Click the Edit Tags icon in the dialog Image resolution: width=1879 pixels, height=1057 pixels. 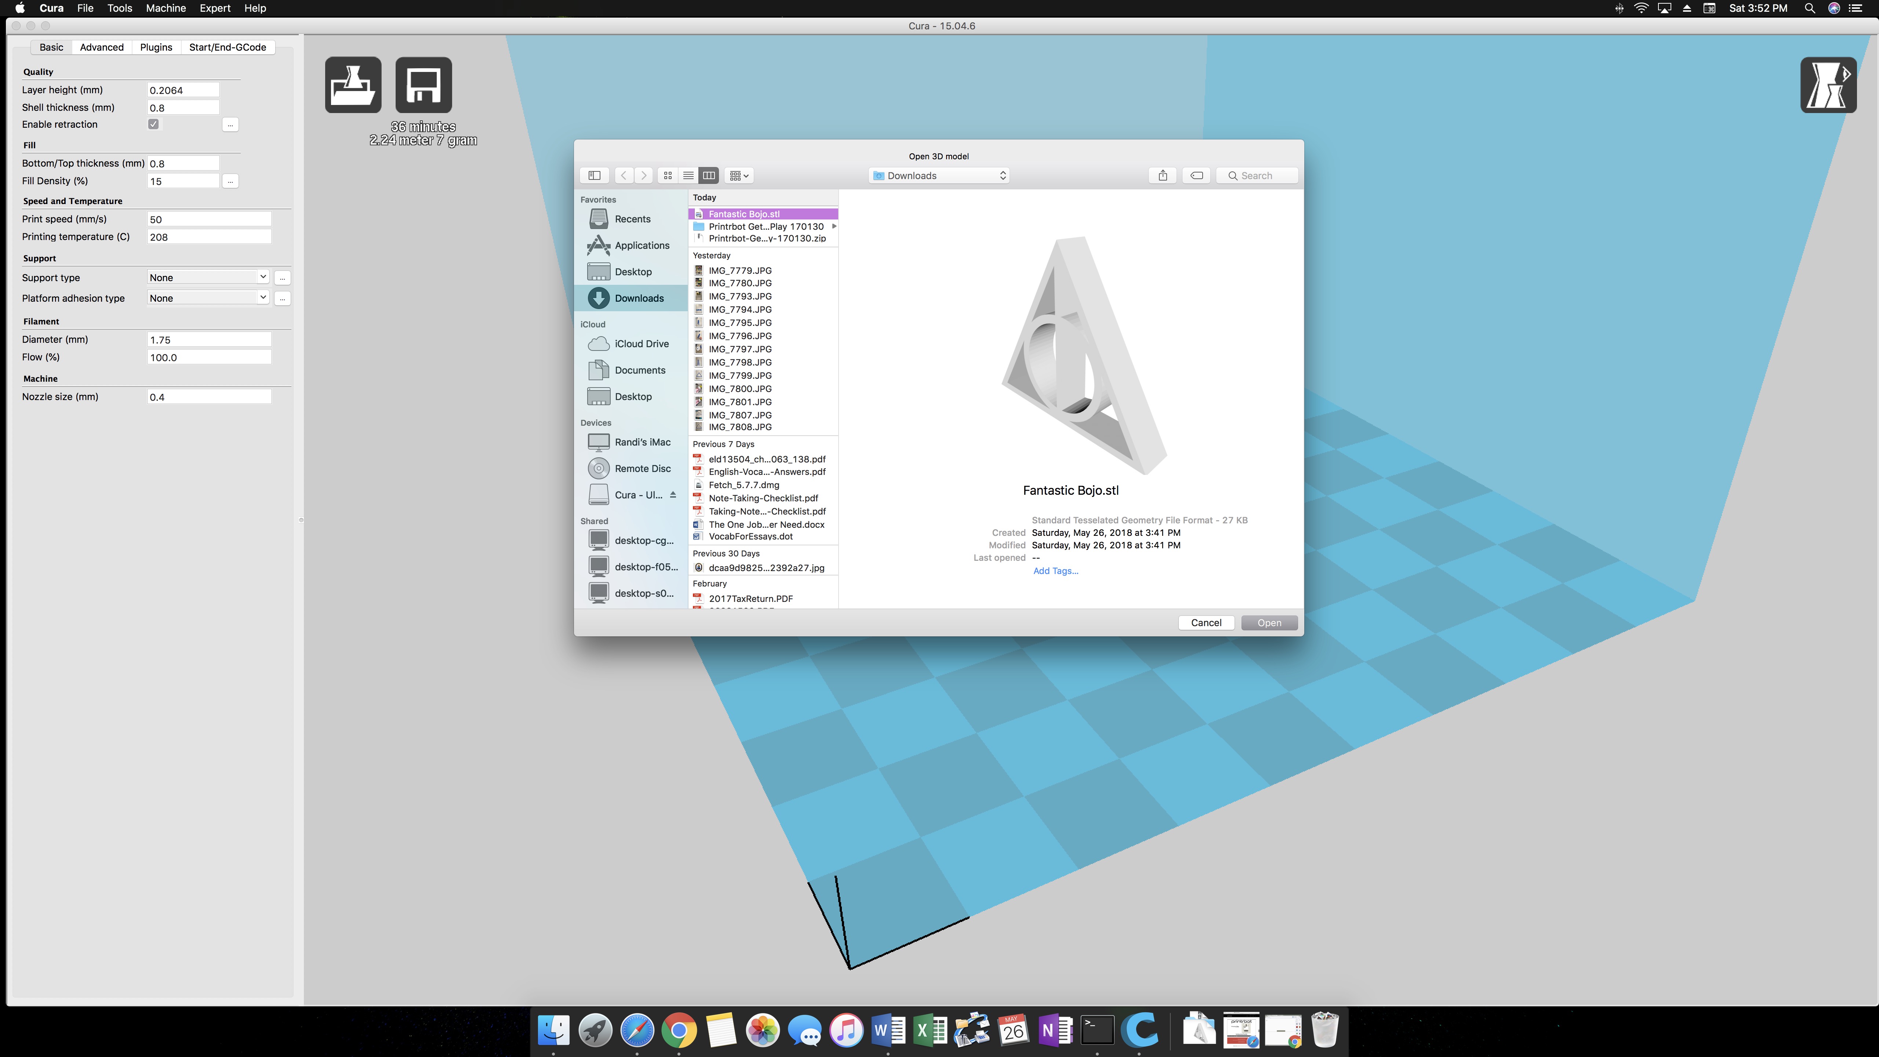pyautogui.click(x=1196, y=176)
